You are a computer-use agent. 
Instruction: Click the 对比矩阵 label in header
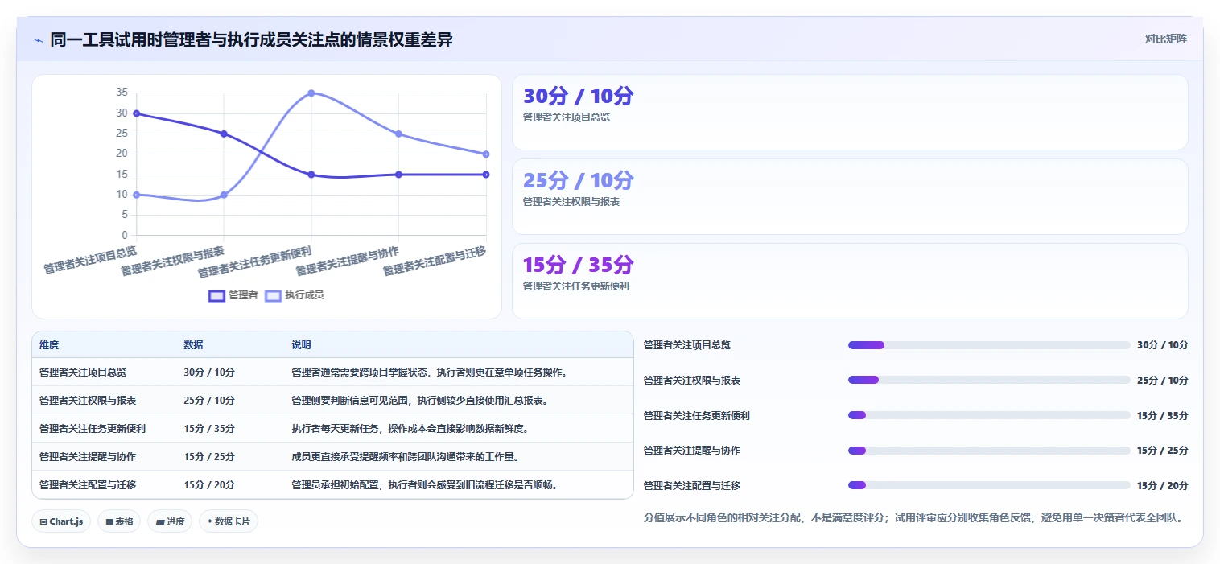point(1165,39)
